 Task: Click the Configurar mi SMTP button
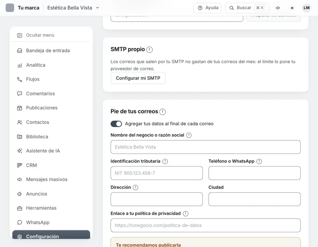click(x=138, y=78)
